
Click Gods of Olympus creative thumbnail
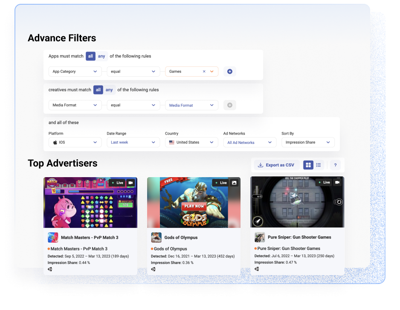194,203
